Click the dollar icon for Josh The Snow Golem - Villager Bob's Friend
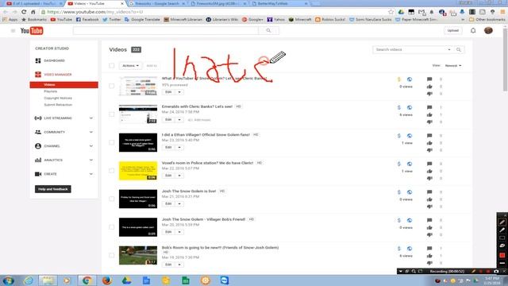This screenshot has width=508, height=286. (x=398, y=220)
